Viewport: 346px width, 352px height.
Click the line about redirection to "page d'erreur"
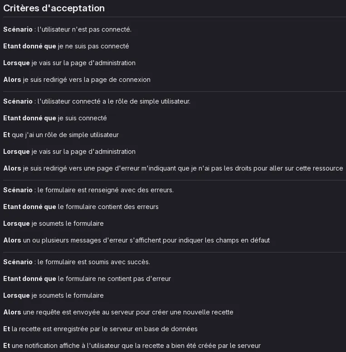[x=173, y=168]
